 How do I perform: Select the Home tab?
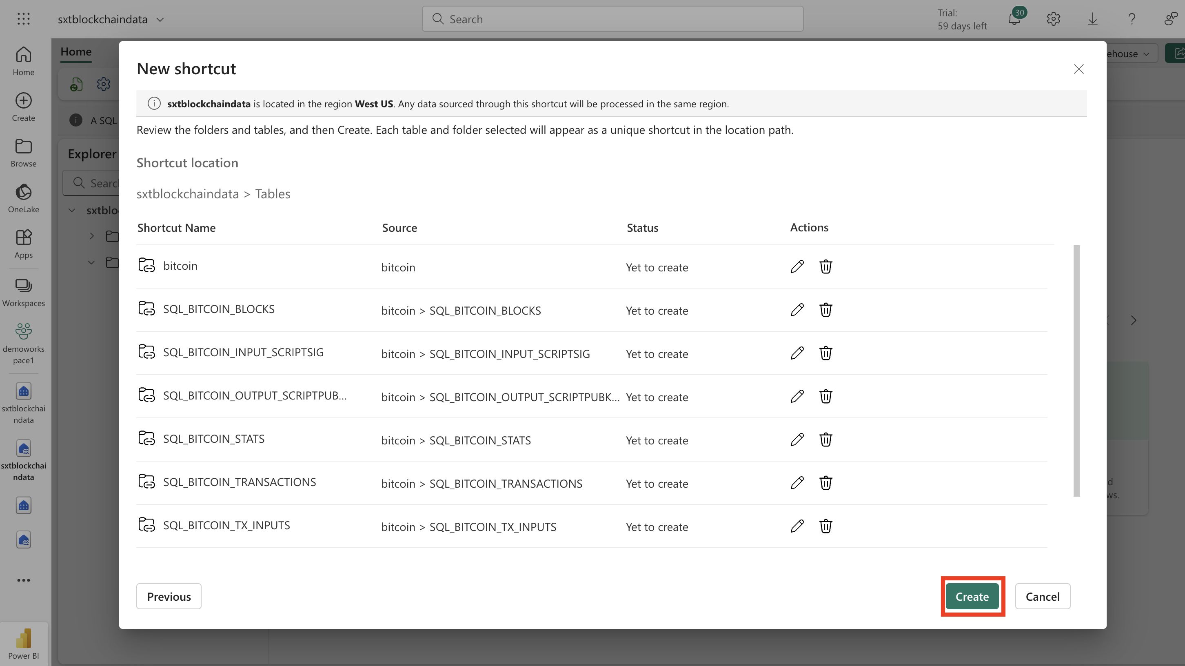pyautogui.click(x=76, y=51)
